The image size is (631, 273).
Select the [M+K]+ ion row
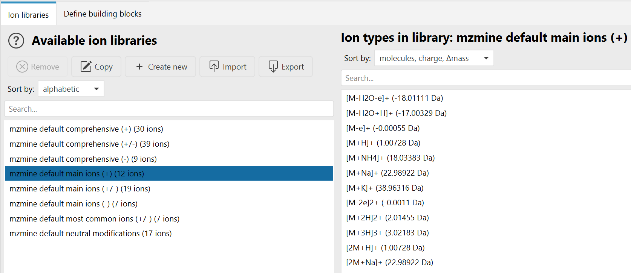pyautogui.click(x=486, y=188)
